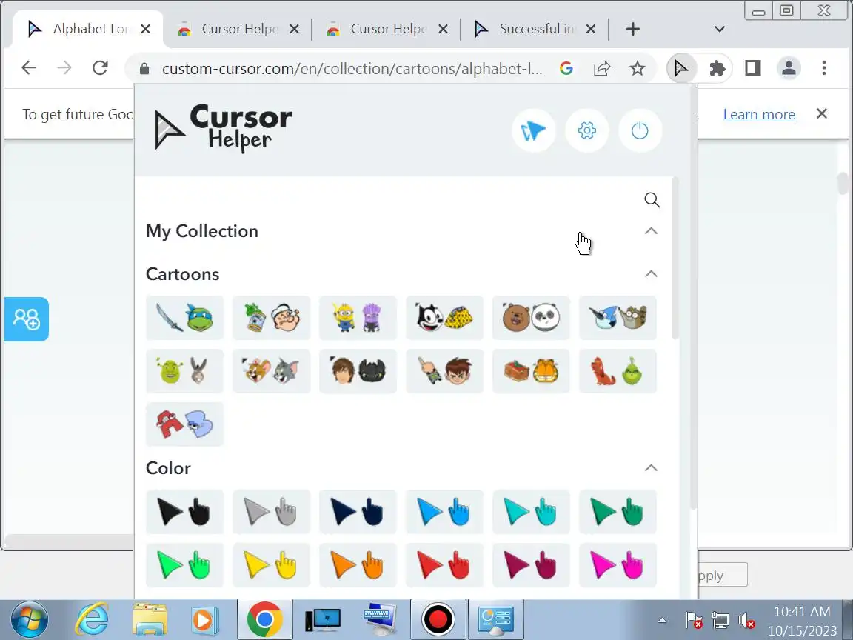Follow the Learn more link

[x=759, y=114]
